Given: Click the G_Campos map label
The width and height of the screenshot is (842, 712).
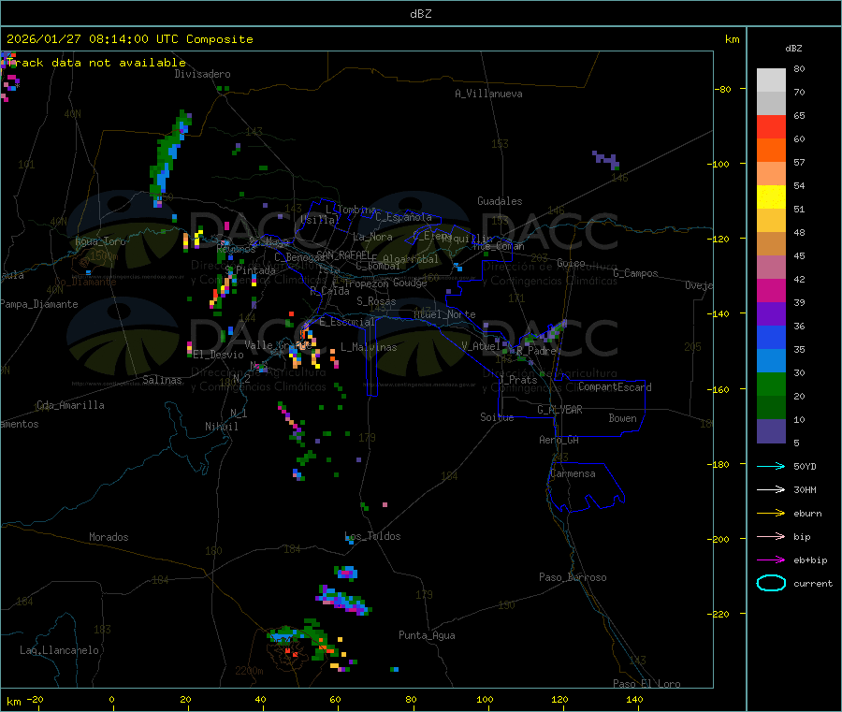Looking at the screenshot, I should pyautogui.click(x=636, y=273).
